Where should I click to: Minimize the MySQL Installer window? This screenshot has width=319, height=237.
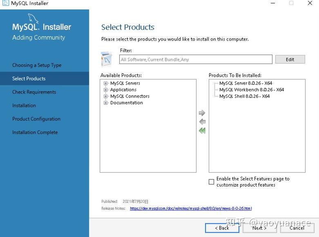point(272,3)
